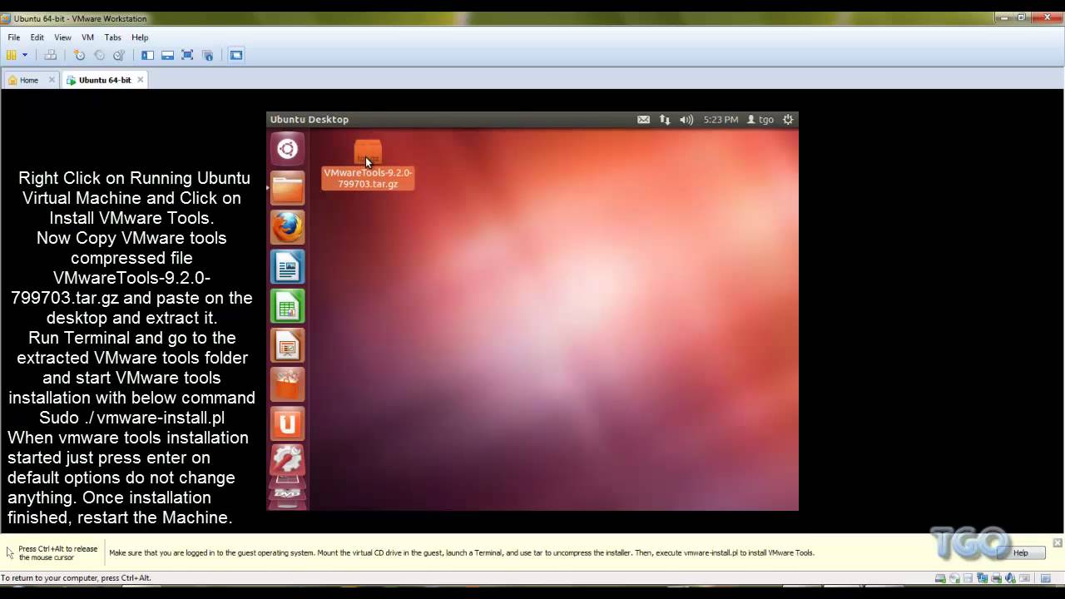The height and width of the screenshot is (599, 1065).
Task: Click the CD/DVD device status icon
Action: pyautogui.click(x=954, y=578)
